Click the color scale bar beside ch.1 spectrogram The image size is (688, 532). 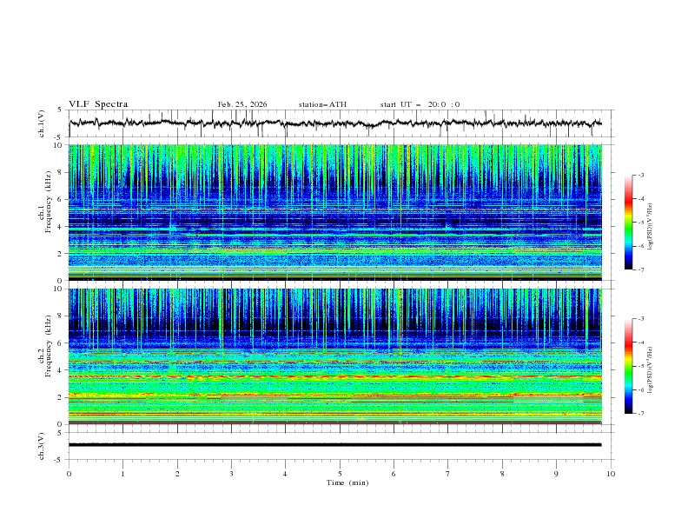point(628,223)
